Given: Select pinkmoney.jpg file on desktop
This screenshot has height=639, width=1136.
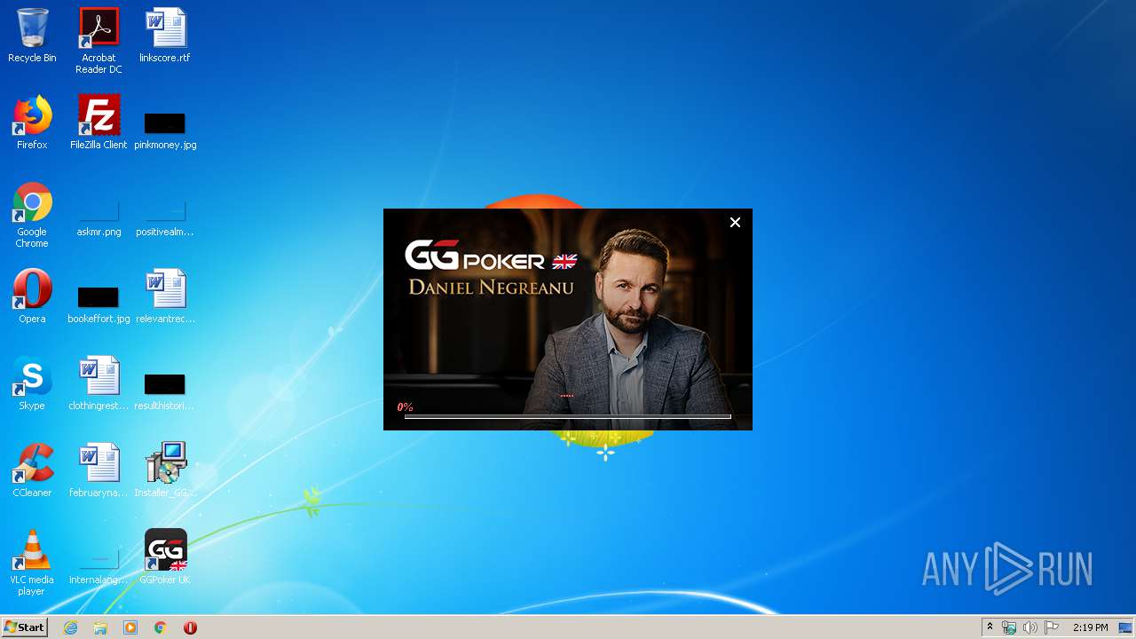Looking at the screenshot, I should 165,130.
